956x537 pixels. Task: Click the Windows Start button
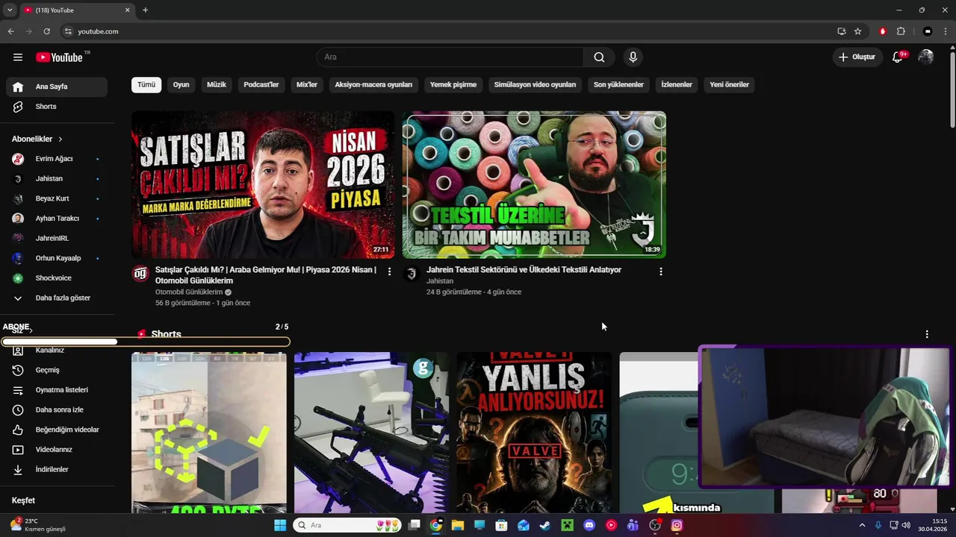280,525
